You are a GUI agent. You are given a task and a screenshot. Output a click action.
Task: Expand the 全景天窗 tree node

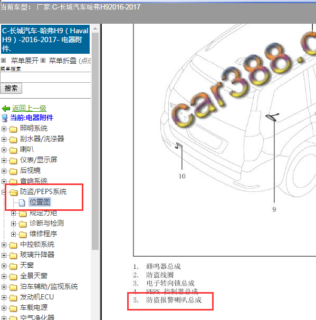pos(4,277)
